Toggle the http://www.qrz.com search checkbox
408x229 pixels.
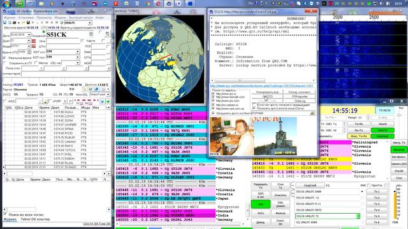pyautogui.click(x=213, y=101)
